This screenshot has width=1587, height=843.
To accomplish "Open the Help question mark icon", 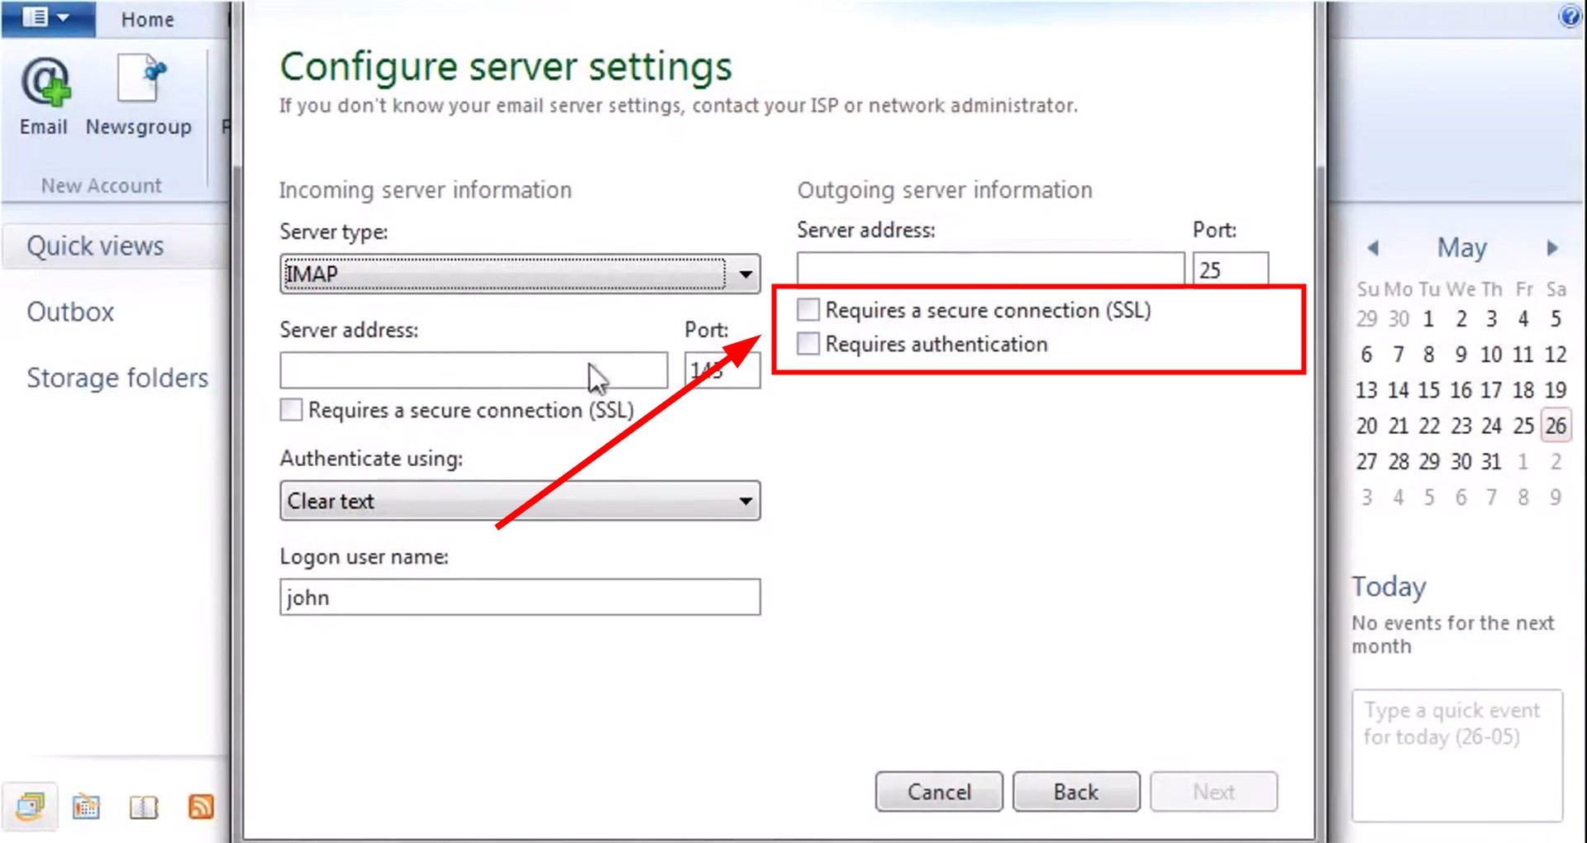I will 1569,16.
